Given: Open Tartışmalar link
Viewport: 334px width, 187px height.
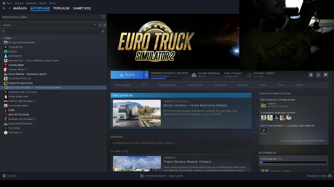Looking at the screenshot, I should coord(220,85).
